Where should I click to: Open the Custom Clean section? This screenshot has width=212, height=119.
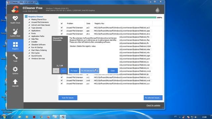pyautogui.click(x=15, y=33)
